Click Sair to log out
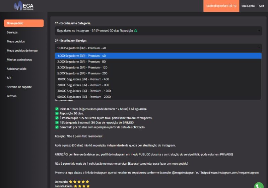 262,6
